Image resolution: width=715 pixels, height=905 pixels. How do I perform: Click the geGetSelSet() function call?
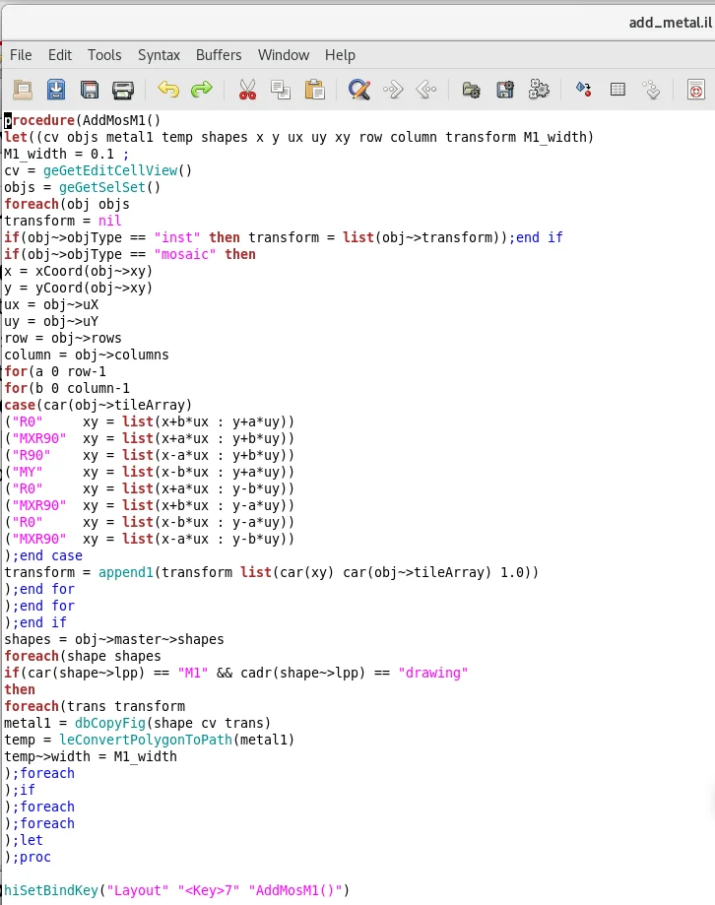(109, 187)
